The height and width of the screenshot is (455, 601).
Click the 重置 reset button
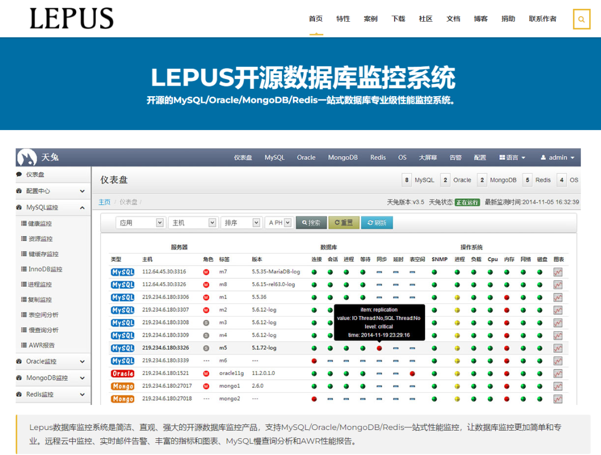pyautogui.click(x=344, y=223)
